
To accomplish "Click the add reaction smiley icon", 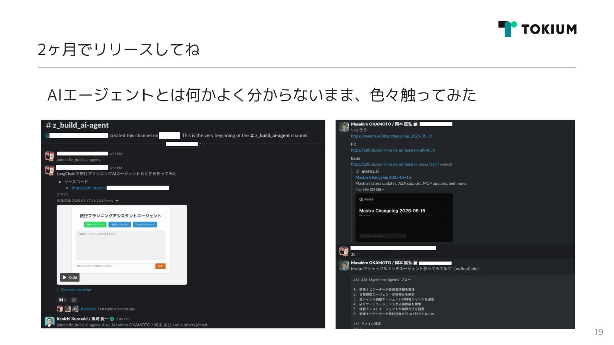I will tap(74, 300).
